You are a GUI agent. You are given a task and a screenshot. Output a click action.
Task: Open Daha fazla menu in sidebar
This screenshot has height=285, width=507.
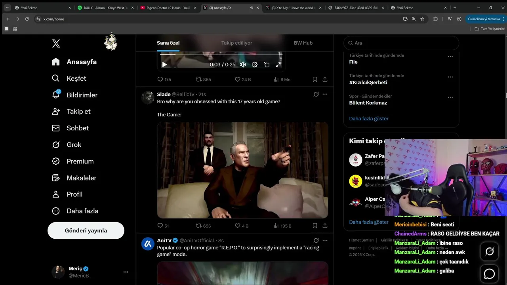75,211
